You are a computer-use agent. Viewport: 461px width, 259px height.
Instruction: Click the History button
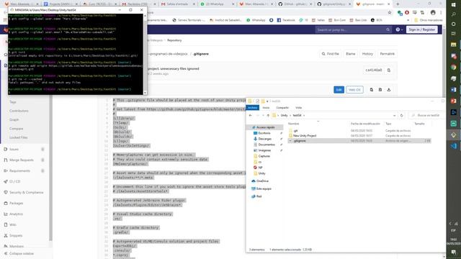(x=367, y=54)
